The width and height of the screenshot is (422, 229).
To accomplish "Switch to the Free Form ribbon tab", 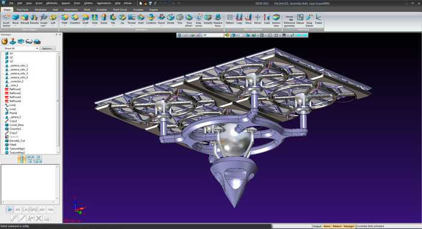I will tap(22, 10).
